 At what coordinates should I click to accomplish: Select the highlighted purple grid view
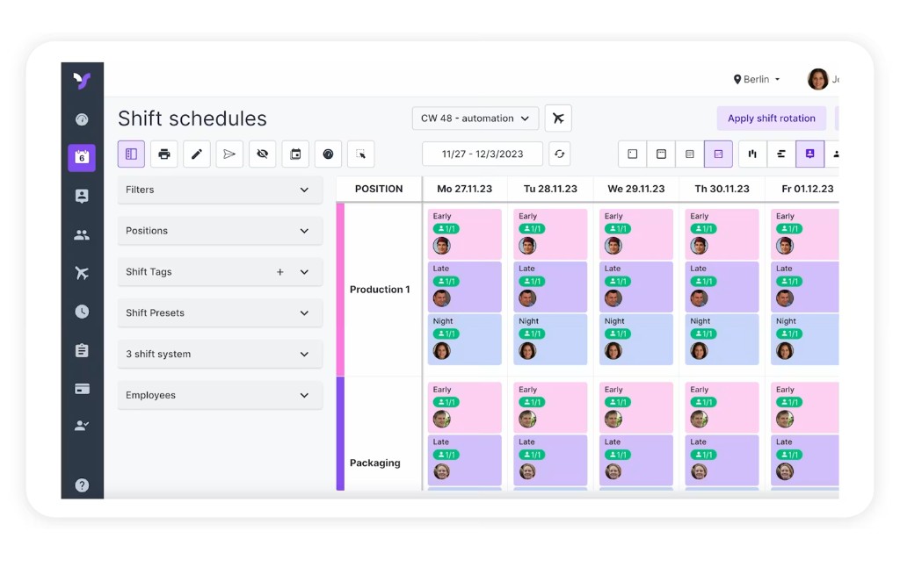[x=719, y=154]
